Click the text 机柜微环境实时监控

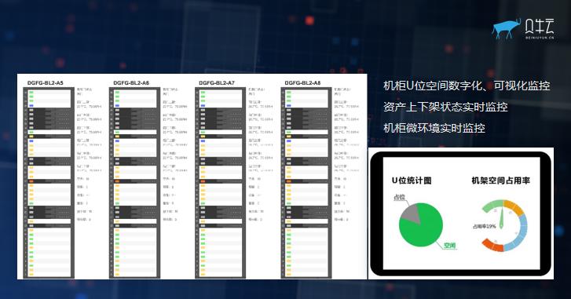pos(434,128)
